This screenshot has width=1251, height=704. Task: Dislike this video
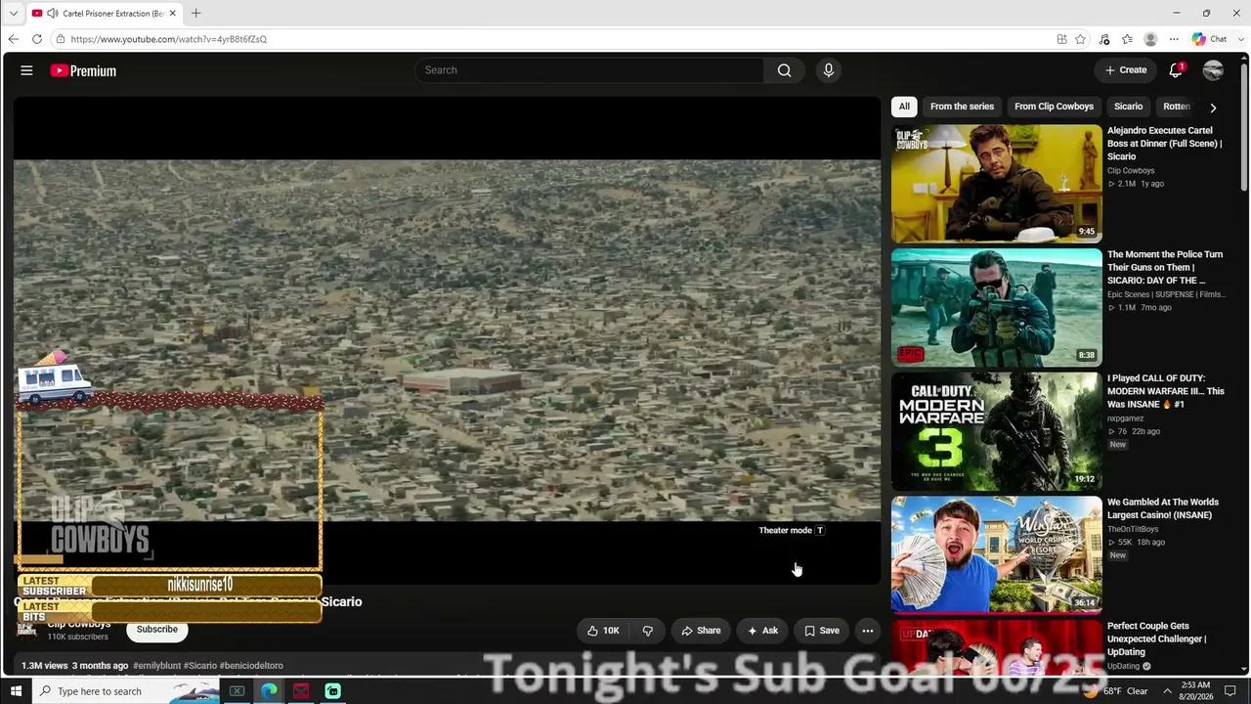pyautogui.click(x=647, y=631)
